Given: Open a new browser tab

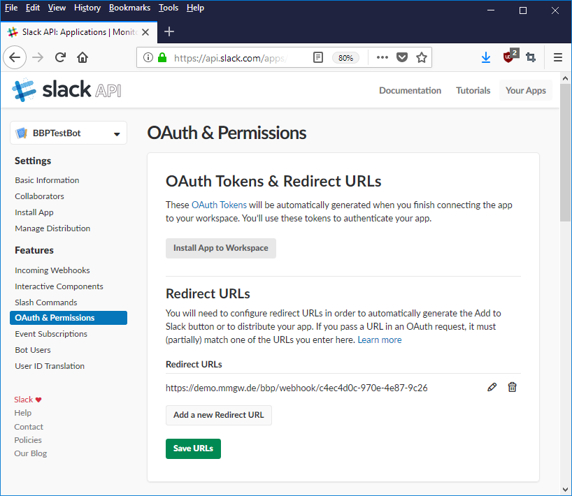Looking at the screenshot, I should click(x=169, y=31).
